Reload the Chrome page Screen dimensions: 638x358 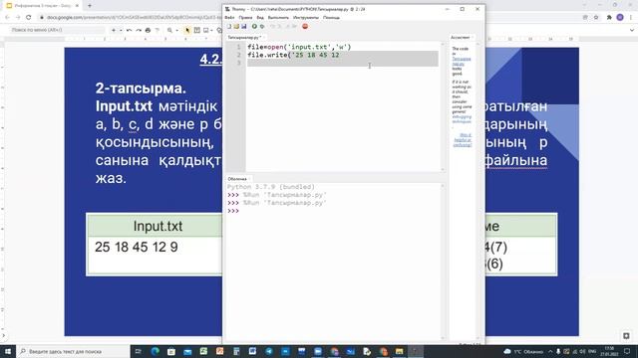[29, 18]
